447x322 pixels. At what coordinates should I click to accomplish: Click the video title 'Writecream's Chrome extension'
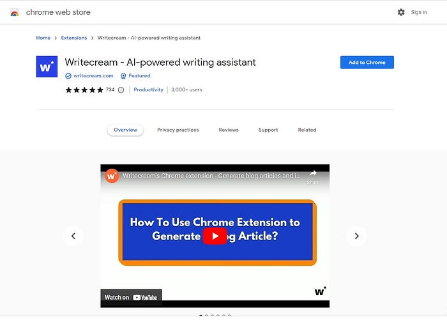point(211,176)
